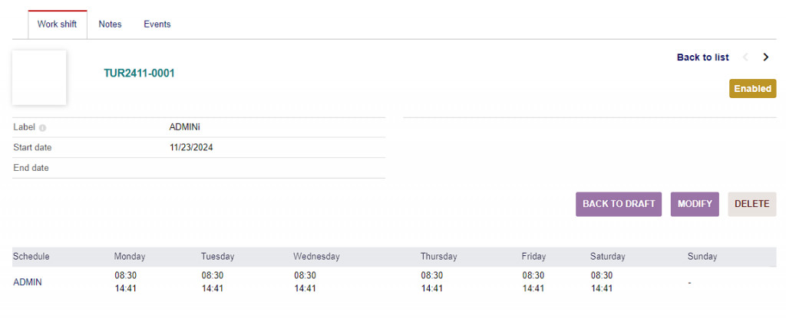Image resolution: width=786 pixels, height=318 pixels.
Task: Switch to the Work shift tab
Action: (x=57, y=25)
